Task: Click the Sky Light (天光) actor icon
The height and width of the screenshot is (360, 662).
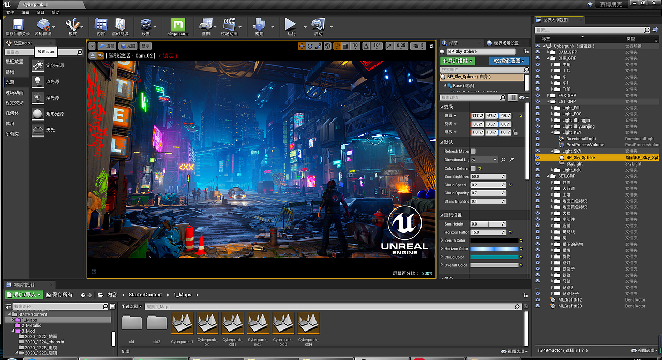Action: pyautogui.click(x=38, y=130)
